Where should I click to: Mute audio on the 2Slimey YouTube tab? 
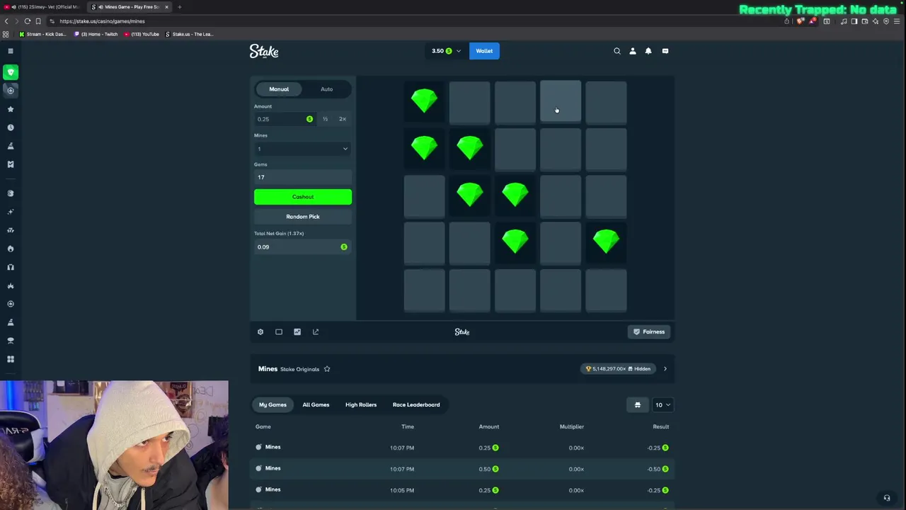(x=13, y=7)
